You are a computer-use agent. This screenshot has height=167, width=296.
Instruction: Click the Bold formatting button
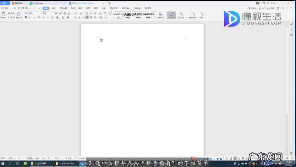pos(26,17)
